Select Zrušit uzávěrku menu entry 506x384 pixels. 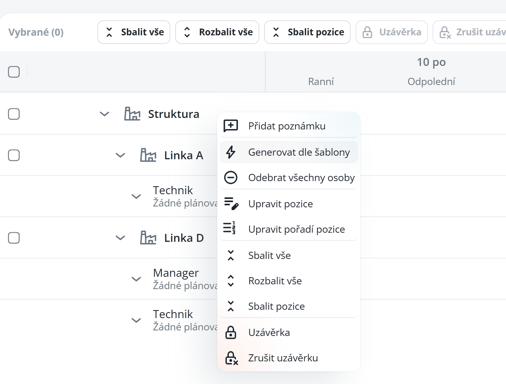coord(283,358)
